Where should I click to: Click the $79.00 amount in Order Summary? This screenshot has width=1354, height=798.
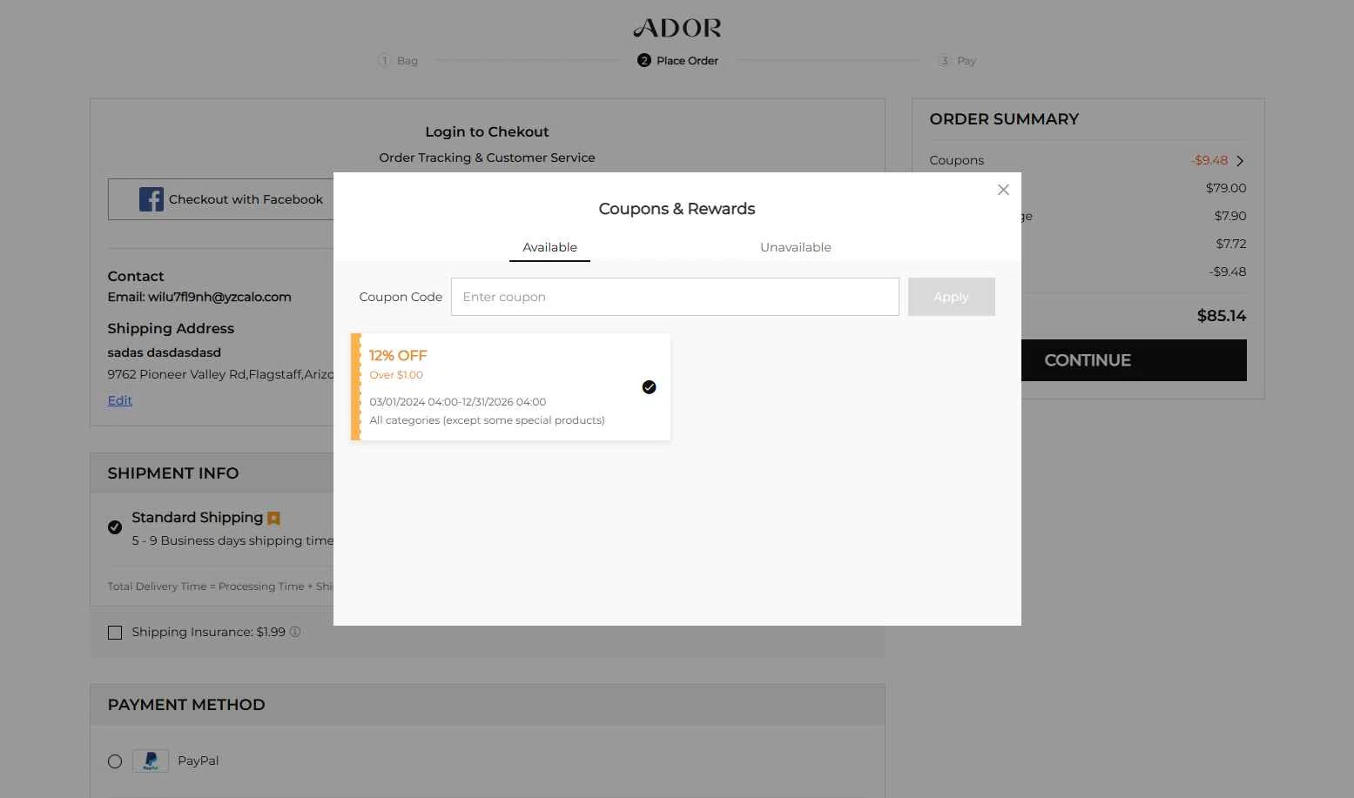coord(1226,188)
